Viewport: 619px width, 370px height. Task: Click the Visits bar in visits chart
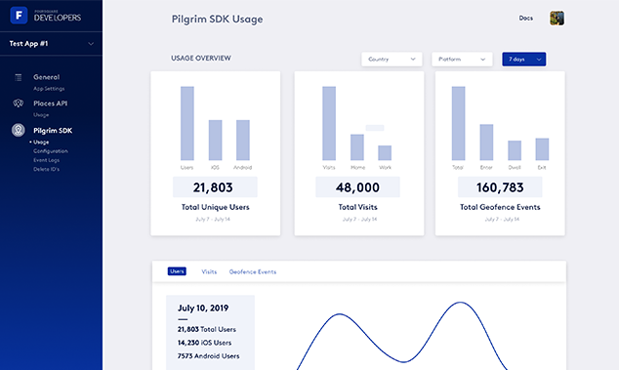tap(329, 123)
